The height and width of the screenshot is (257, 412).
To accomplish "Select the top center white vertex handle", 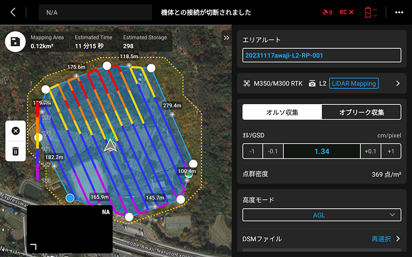I will [x=107, y=66].
